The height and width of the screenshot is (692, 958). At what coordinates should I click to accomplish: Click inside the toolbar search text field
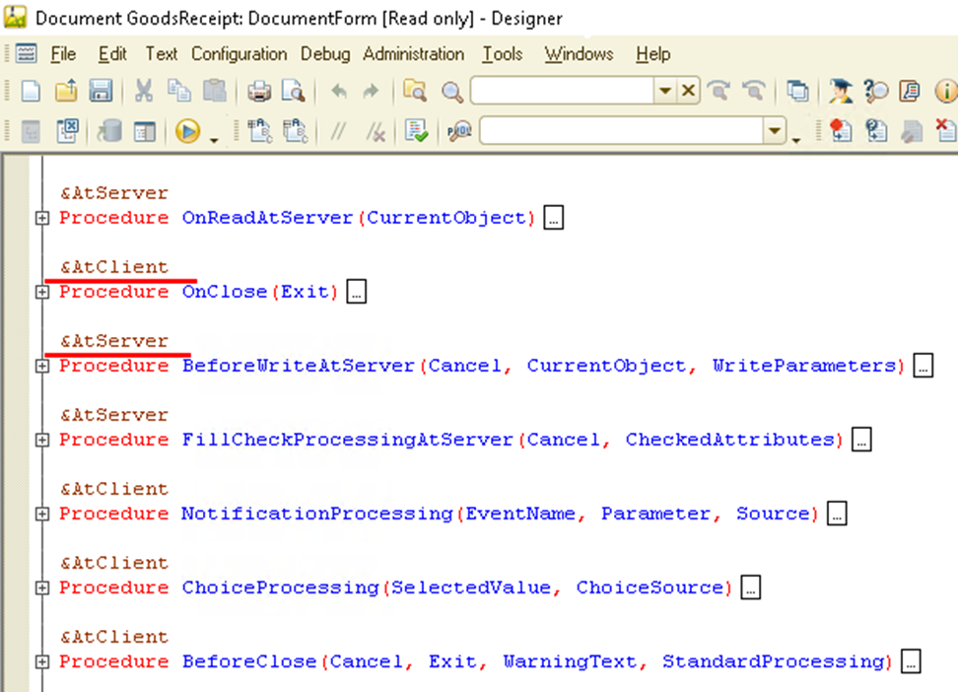[562, 92]
